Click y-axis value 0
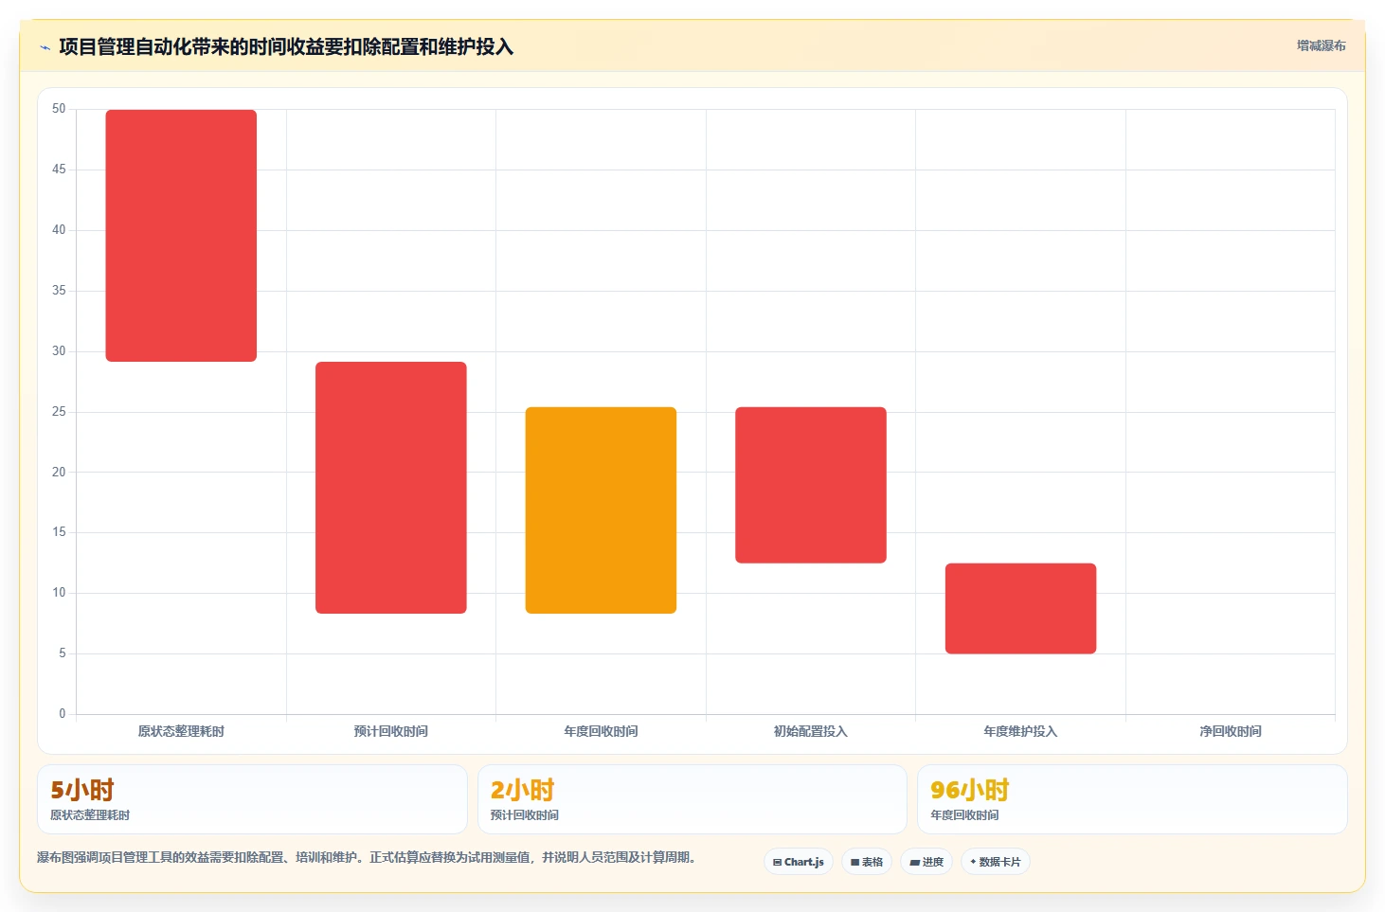This screenshot has height=912, width=1385. [x=63, y=714]
